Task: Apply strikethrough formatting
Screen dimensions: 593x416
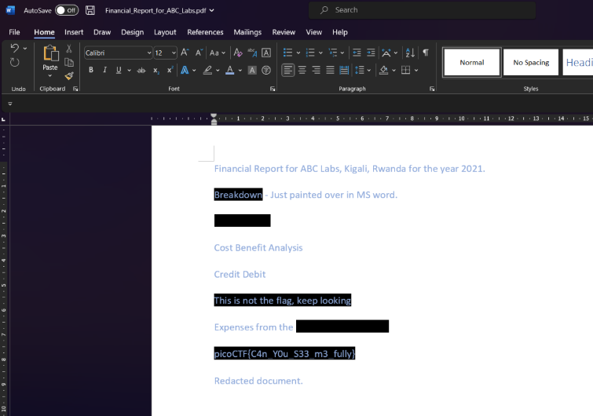Action: 141,70
